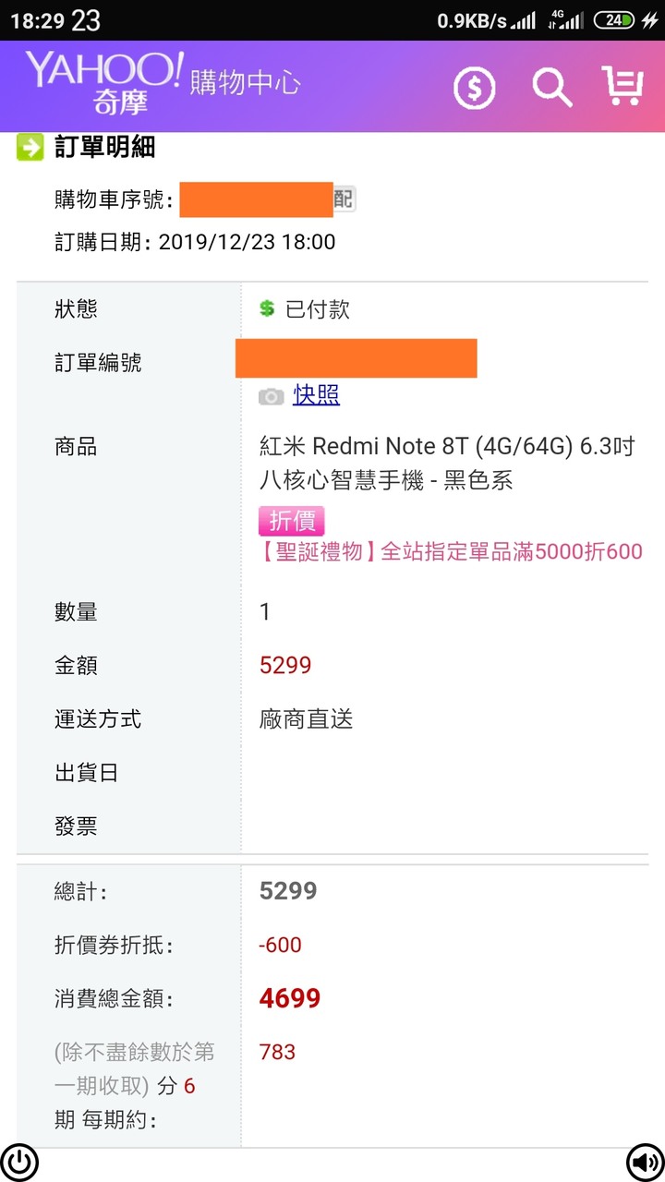Viewport: 665px width, 1182px height.
Task: Tap the 配 badge next to cart number
Action: click(x=344, y=199)
